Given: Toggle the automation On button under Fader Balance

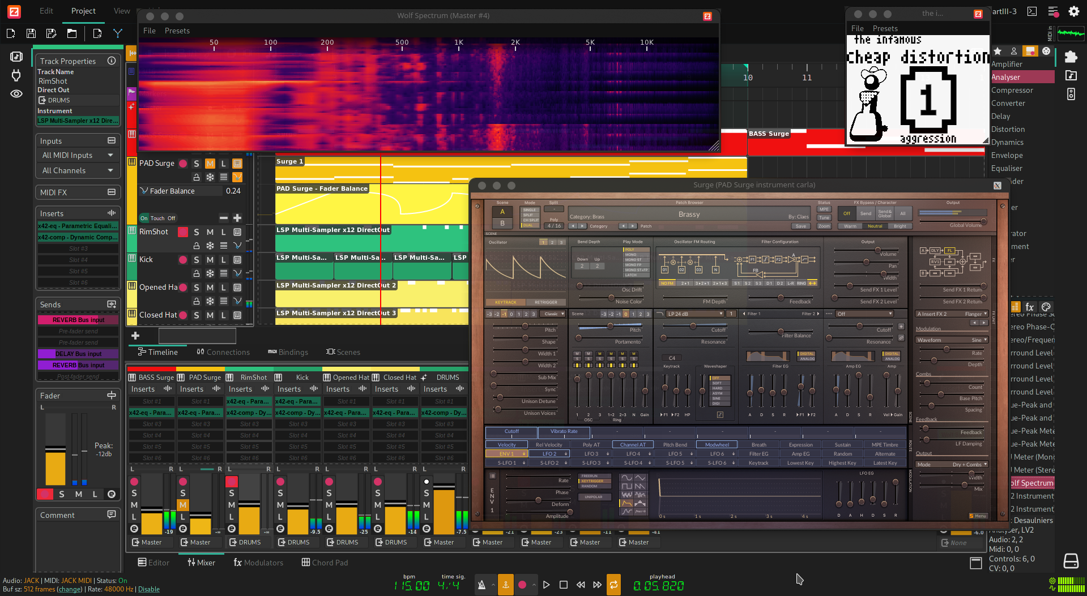Looking at the screenshot, I should coord(144,218).
